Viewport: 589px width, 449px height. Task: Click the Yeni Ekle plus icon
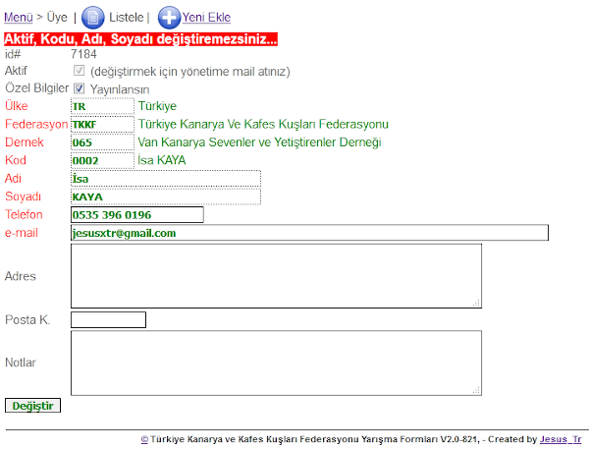coord(169,17)
